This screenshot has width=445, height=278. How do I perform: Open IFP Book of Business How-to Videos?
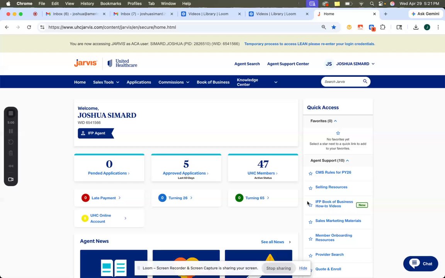pos(334,204)
